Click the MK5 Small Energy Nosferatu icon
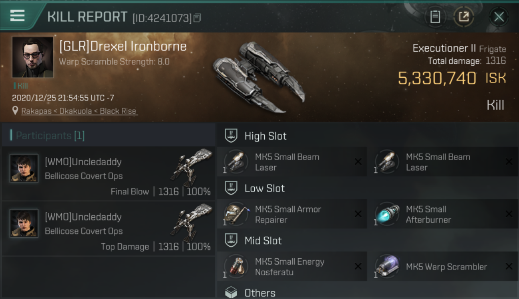519x299 pixels. [236, 267]
